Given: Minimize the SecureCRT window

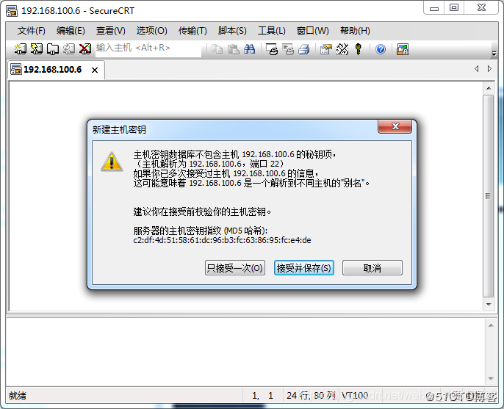Looking at the screenshot, I should [x=434, y=8].
